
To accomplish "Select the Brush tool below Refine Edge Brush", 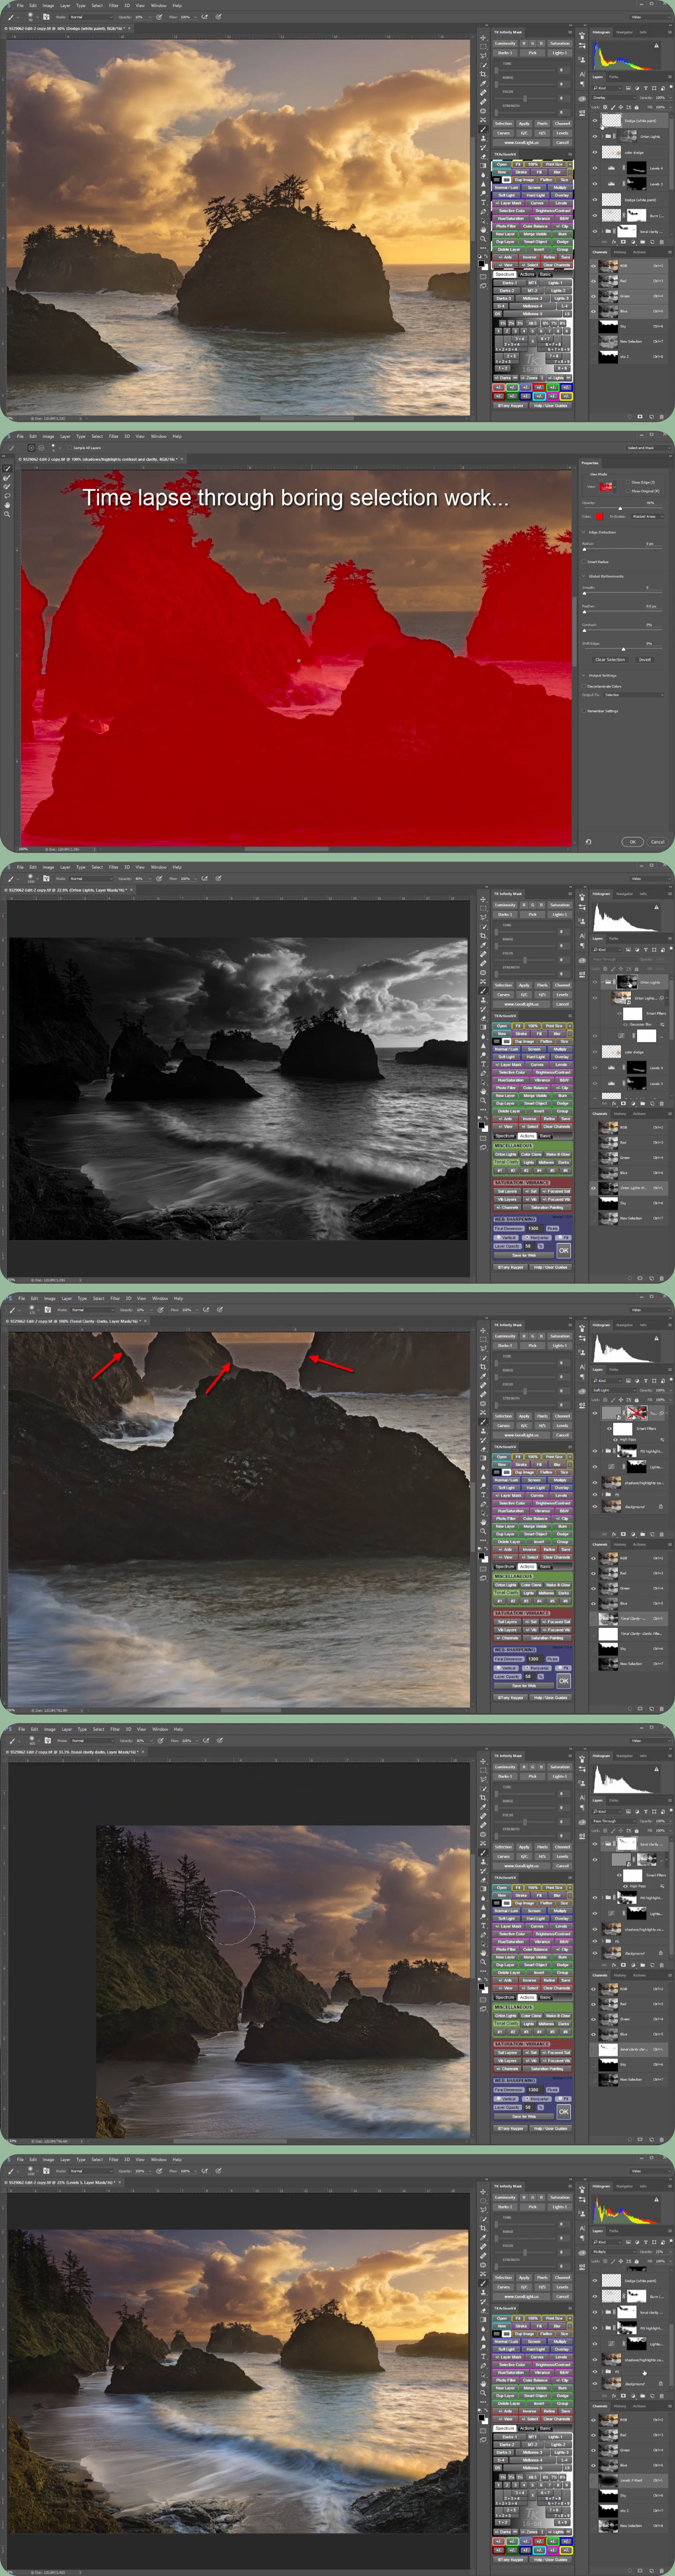I will [8, 487].
